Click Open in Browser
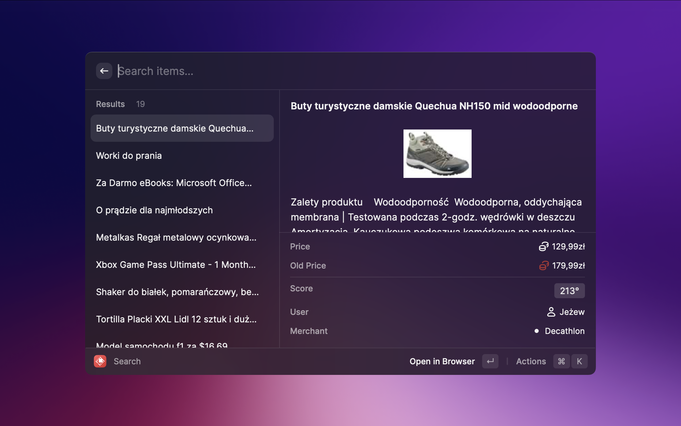681x426 pixels. [x=442, y=361]
